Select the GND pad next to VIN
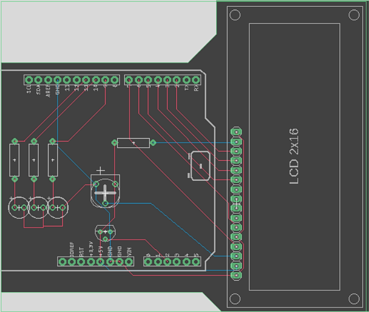This screenshot has width=369, height=312. 120,262
